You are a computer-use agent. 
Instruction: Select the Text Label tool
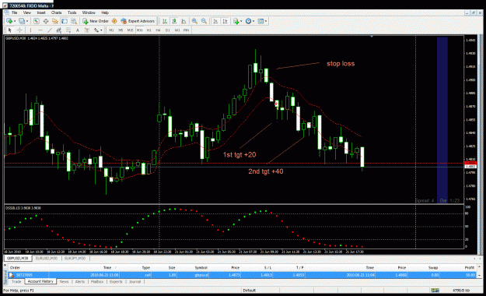click(x=87, y=30)
